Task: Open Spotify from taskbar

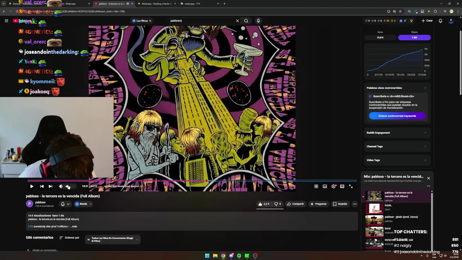Action: click(239, 256)
